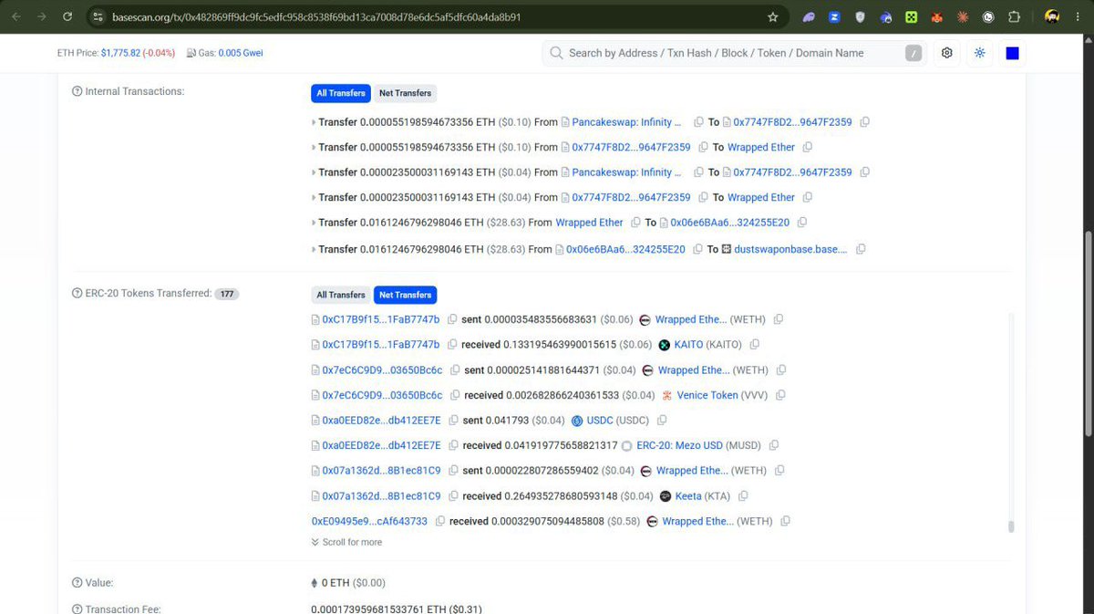This screenshot has width=1094, height=614.
Task: Open the KAITO token link
Action: [688, 345]
